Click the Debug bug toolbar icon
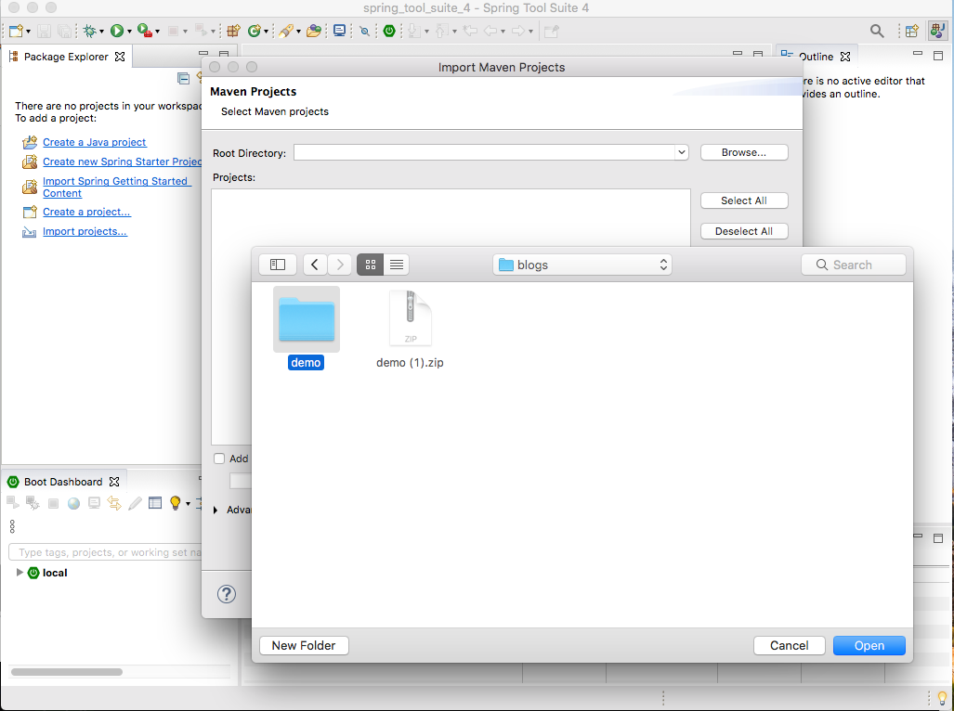 point(90,31)
